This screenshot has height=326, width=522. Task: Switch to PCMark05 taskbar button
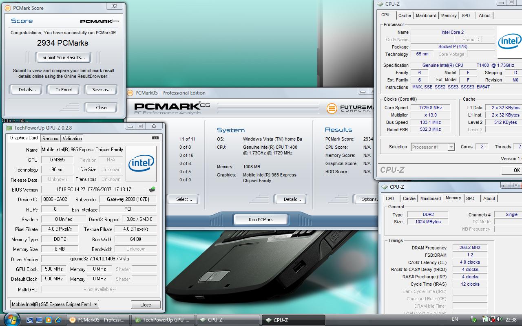98,320
